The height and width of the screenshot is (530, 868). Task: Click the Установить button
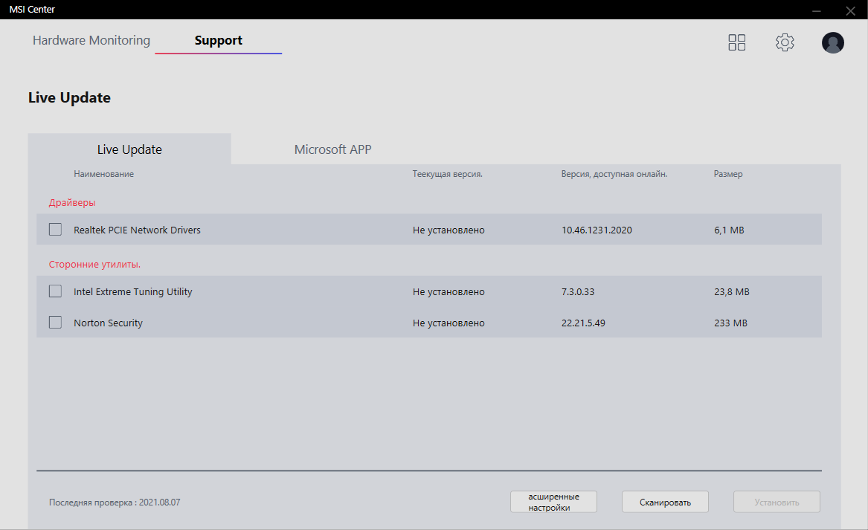click(777, 502)
